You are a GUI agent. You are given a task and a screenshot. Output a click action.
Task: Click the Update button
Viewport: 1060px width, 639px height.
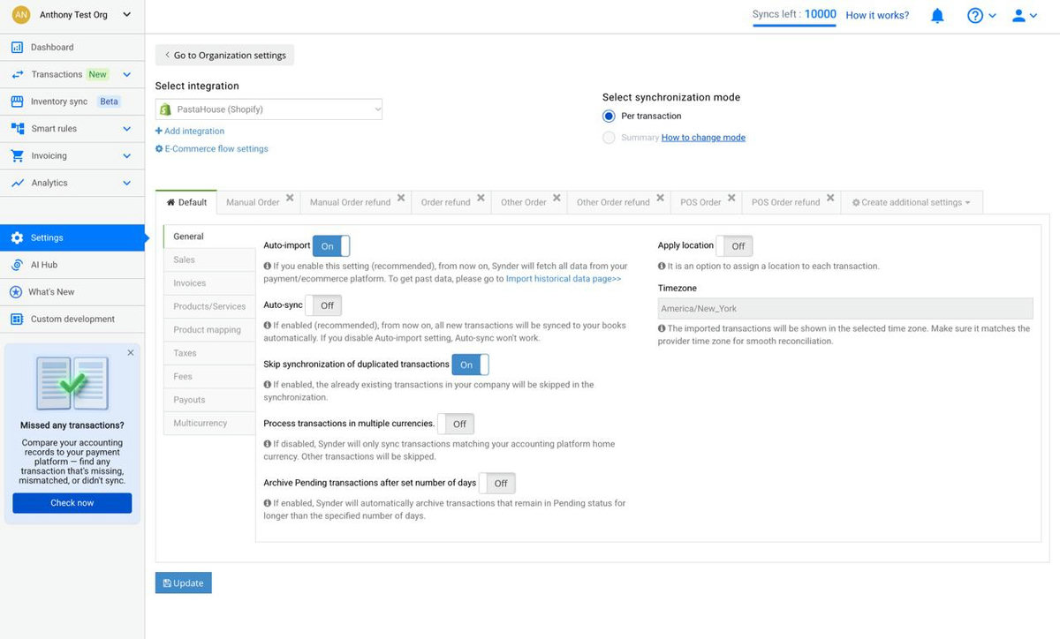coord(184,583)
